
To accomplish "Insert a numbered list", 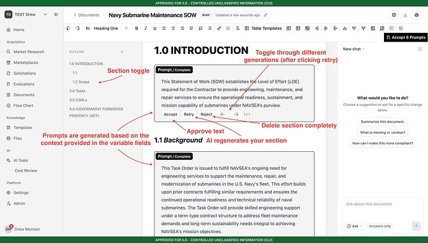I will [200, 29].
